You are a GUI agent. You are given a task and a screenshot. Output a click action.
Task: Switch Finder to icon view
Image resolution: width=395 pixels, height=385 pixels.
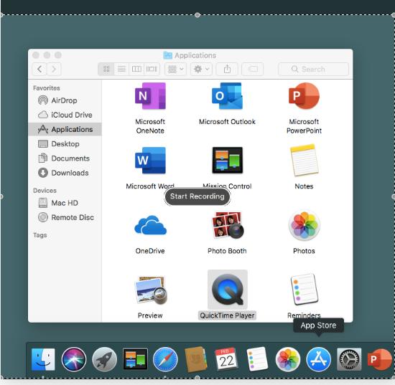click(106, 69)
